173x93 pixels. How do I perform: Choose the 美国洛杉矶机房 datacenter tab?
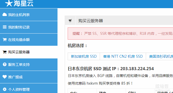160,56
